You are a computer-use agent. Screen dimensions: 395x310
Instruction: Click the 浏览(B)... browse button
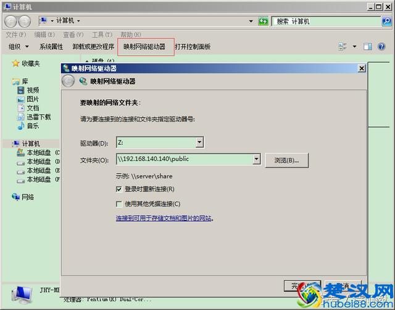[286, 160]
